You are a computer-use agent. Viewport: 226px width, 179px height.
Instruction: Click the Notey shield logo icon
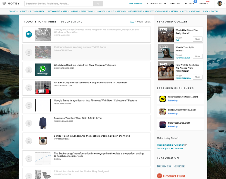point(4,4)
